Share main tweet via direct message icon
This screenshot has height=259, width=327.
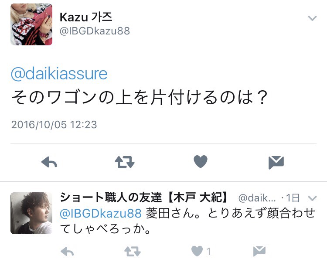(x=276, y=162)
